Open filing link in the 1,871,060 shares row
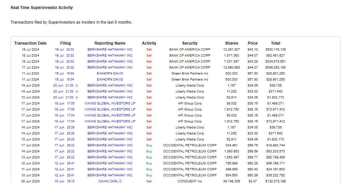The image size is (349, 183). [x=64, y=56]
